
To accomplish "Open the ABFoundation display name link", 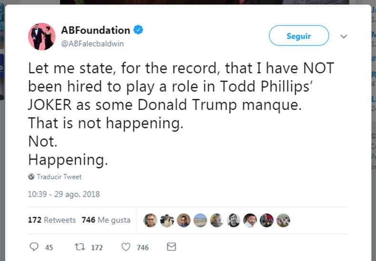I will pos(95,30).
